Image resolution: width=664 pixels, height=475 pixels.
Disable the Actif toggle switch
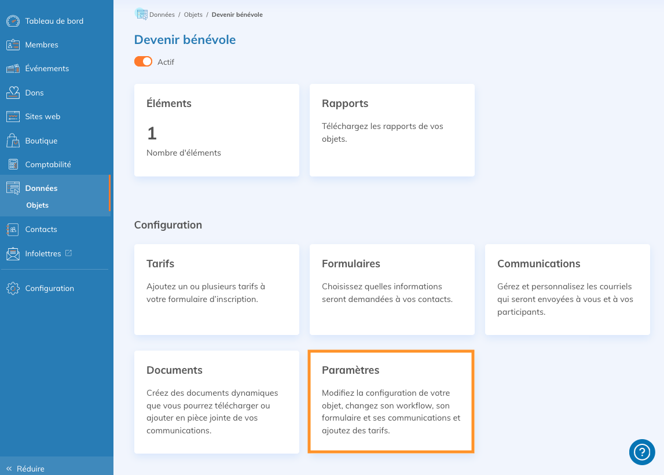pyautogui.click(x=143, y=62)
